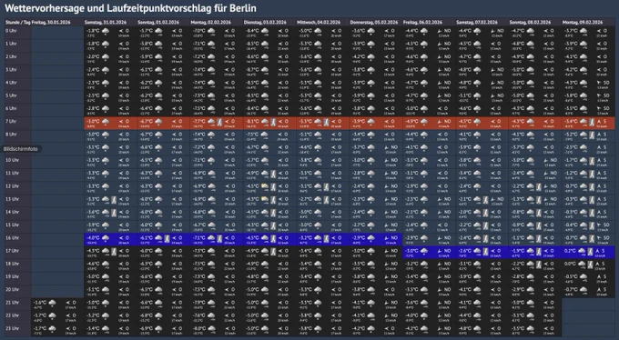Click the 'Stunde / Tag' header label
Screen dimensions: 619x340
18,23
